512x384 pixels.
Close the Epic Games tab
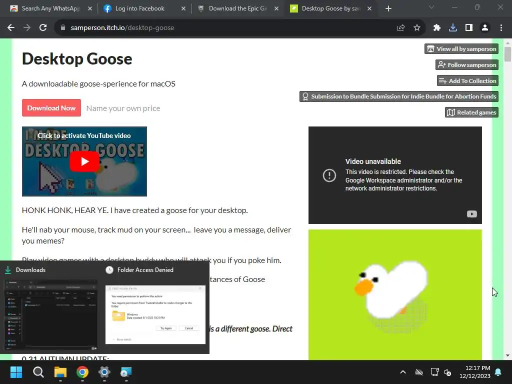point(276,8)
